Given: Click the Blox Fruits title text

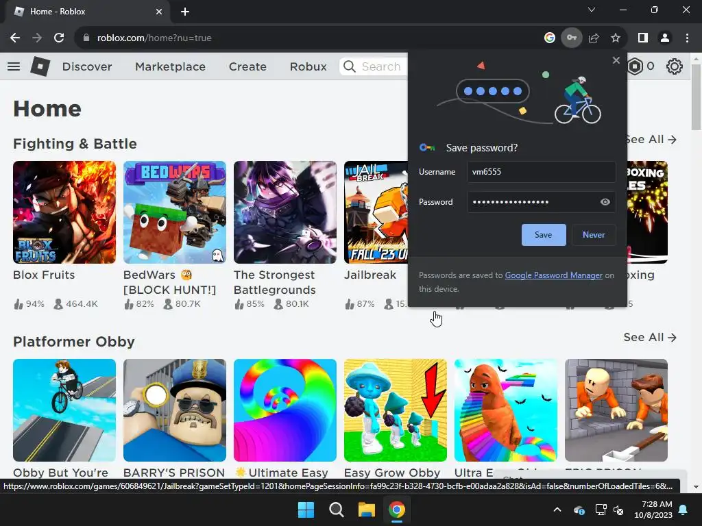Looking at the screenshot, I should click(x=44, y=275).
